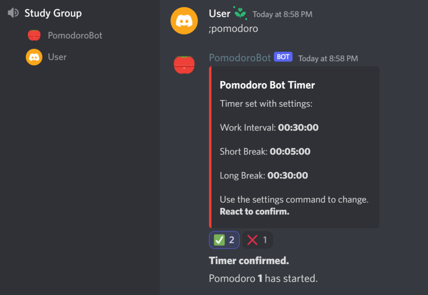
Task: Click the voice speaker icon beside Study Group
Action: pyautogui.click(x=13, y=13)
